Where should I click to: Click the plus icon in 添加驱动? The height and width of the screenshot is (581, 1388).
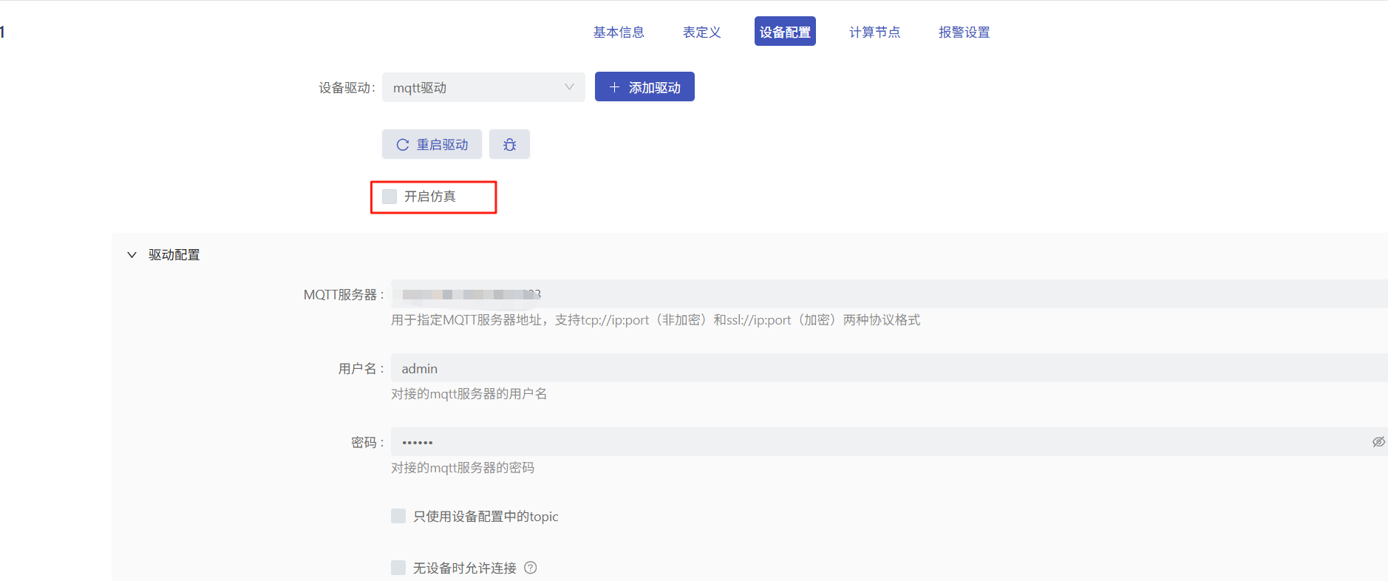click(x=614, y=87)
